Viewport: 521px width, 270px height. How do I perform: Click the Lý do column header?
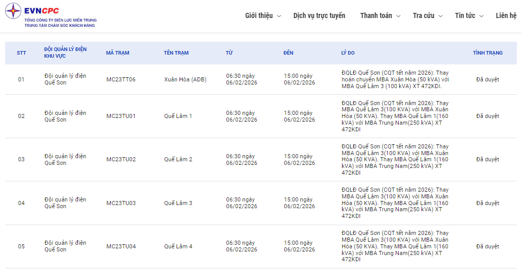click(348, 53)
